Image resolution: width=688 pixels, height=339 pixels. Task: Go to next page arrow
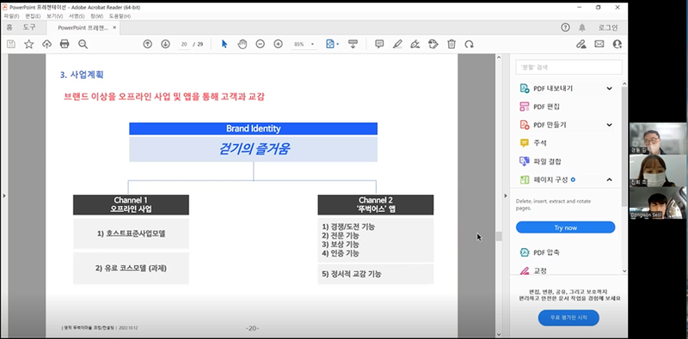(165, 44)
